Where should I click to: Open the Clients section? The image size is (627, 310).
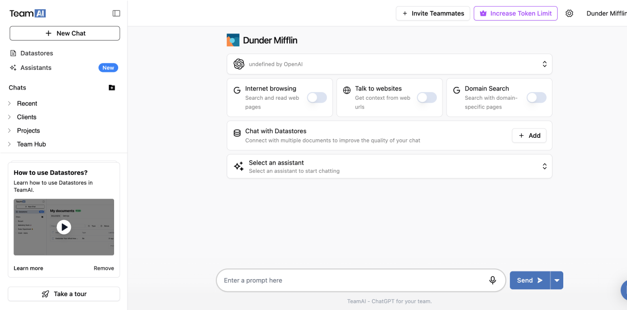25,117
